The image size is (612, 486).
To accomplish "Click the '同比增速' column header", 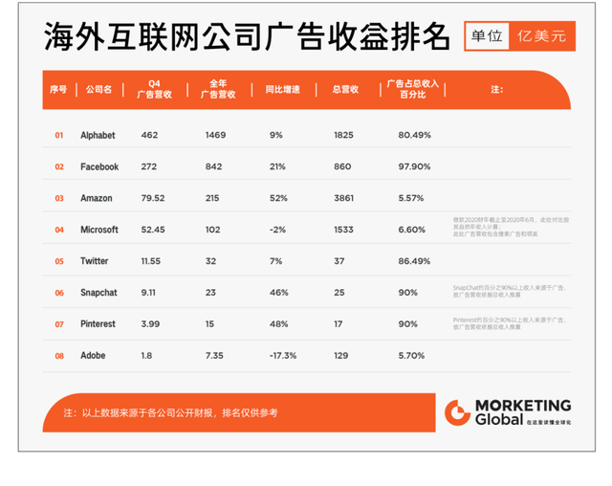I will click(283, 89).
